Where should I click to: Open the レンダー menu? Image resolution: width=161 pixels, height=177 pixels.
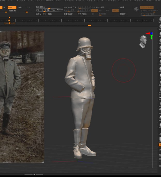click(x=59, y=1)
